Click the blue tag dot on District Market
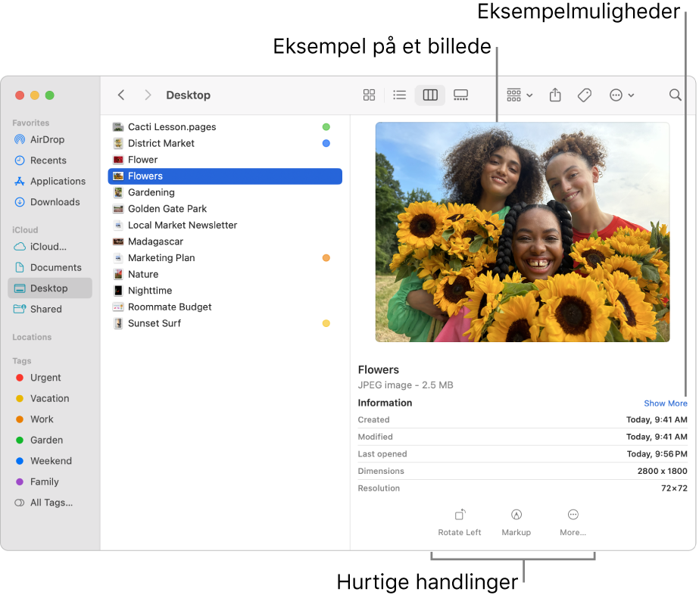699x598 pixels. (326, 144)
